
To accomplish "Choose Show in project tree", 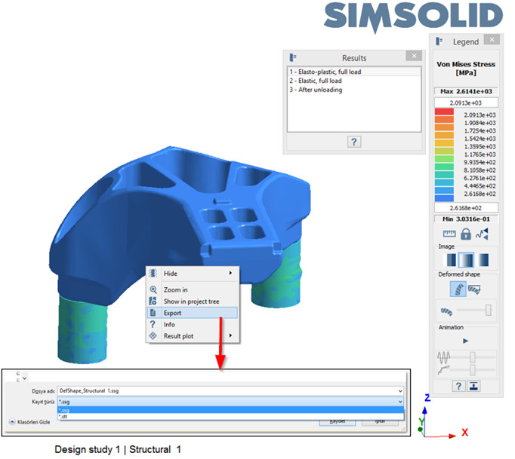I will click(x=193, y=301).
